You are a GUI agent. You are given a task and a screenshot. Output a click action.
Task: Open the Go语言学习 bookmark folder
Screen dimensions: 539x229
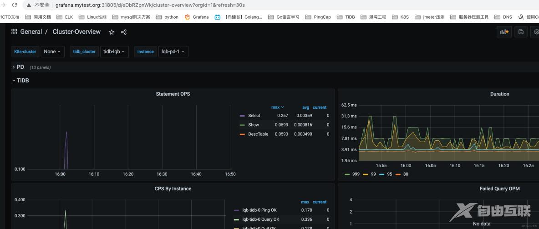(284, 17)
